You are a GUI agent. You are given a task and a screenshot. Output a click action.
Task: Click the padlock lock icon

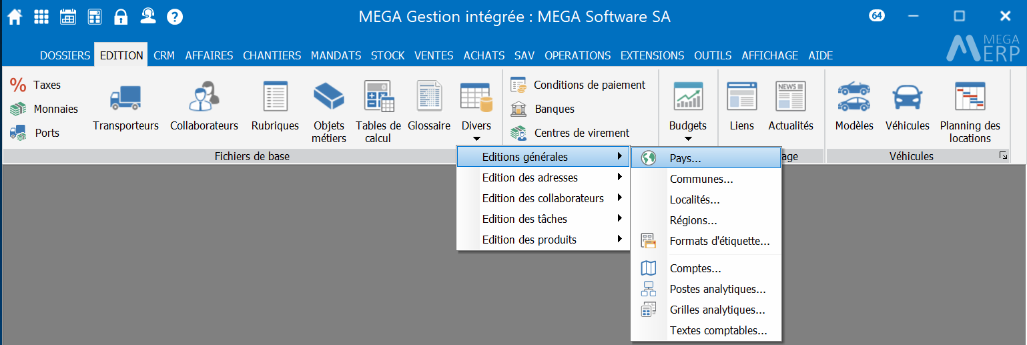tap(121, 17)
